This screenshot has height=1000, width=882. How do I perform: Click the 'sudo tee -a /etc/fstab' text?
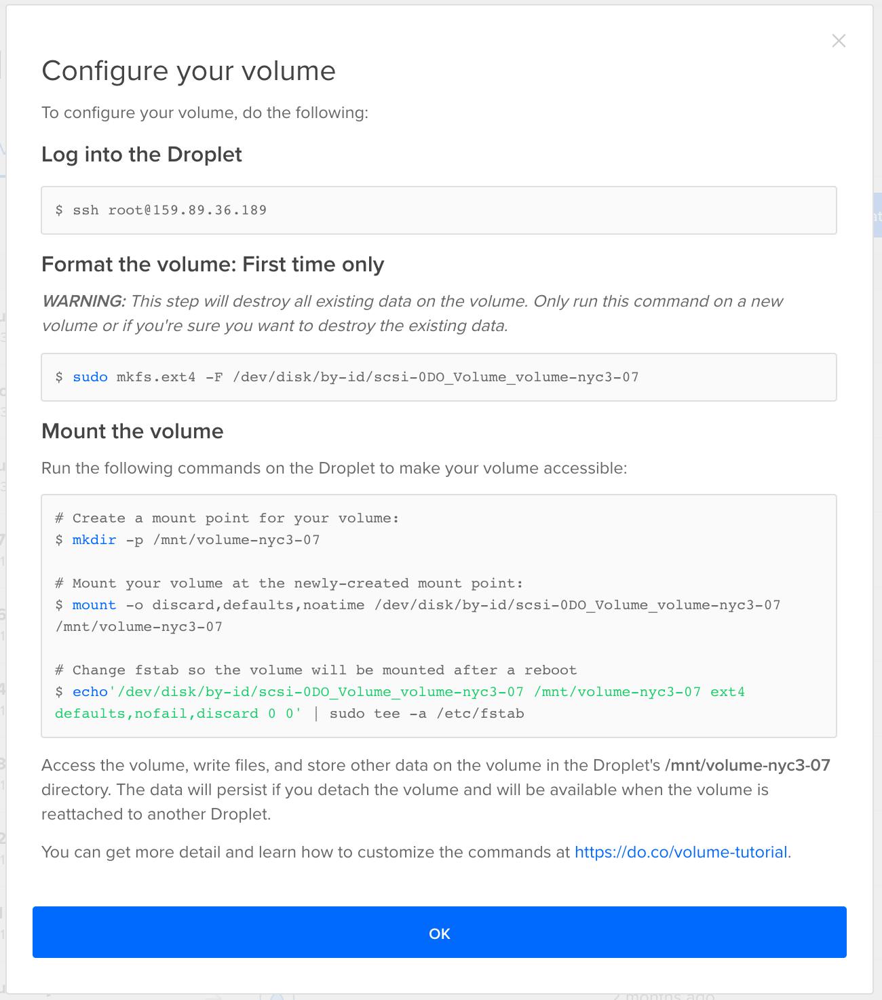pyautogui.click(x=427, y=714)
